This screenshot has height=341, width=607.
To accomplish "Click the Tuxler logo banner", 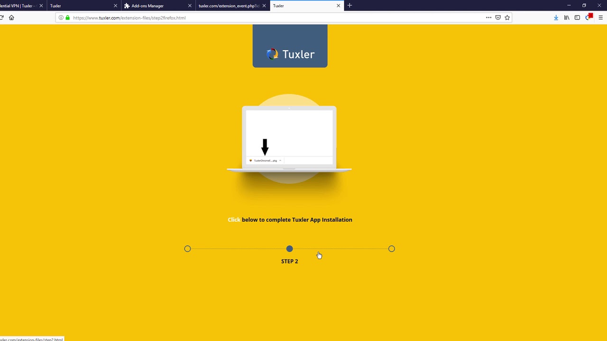I will tap(290, 46).
